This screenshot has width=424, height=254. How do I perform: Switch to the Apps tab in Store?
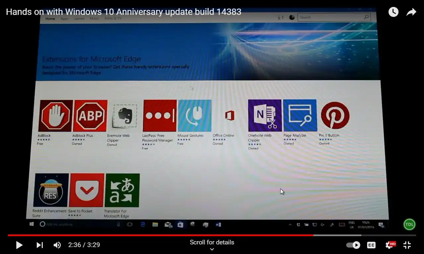[x=64, y=19]
